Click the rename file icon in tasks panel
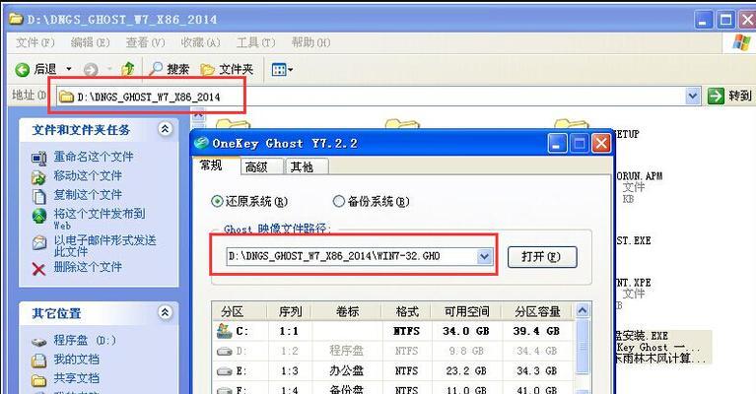The height and width of the screenshot is (394, 756). (39, 158)
